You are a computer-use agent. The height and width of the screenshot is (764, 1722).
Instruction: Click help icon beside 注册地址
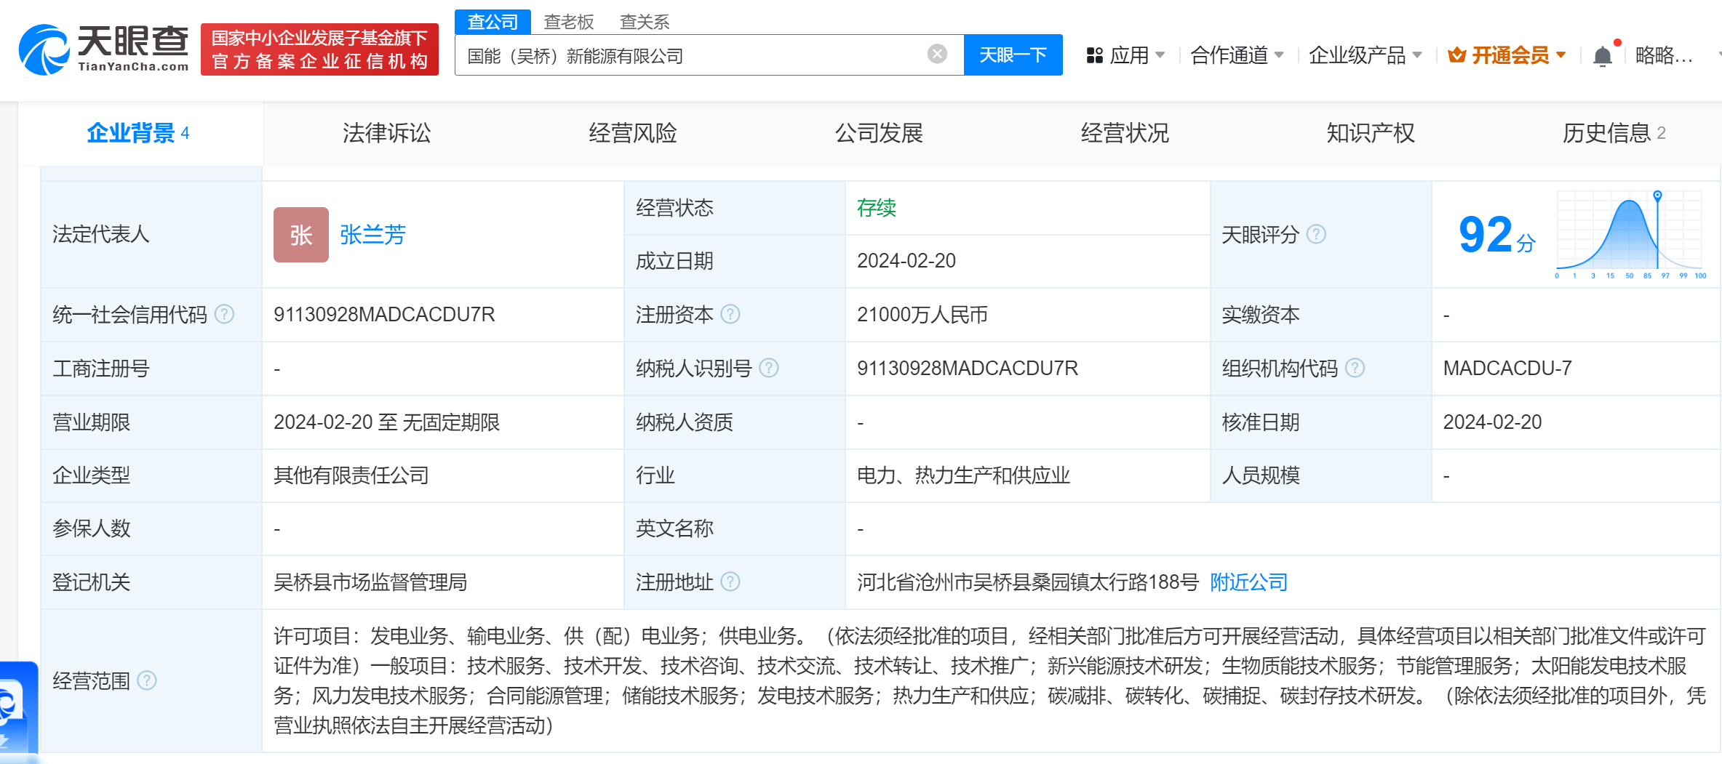[730, 582]
